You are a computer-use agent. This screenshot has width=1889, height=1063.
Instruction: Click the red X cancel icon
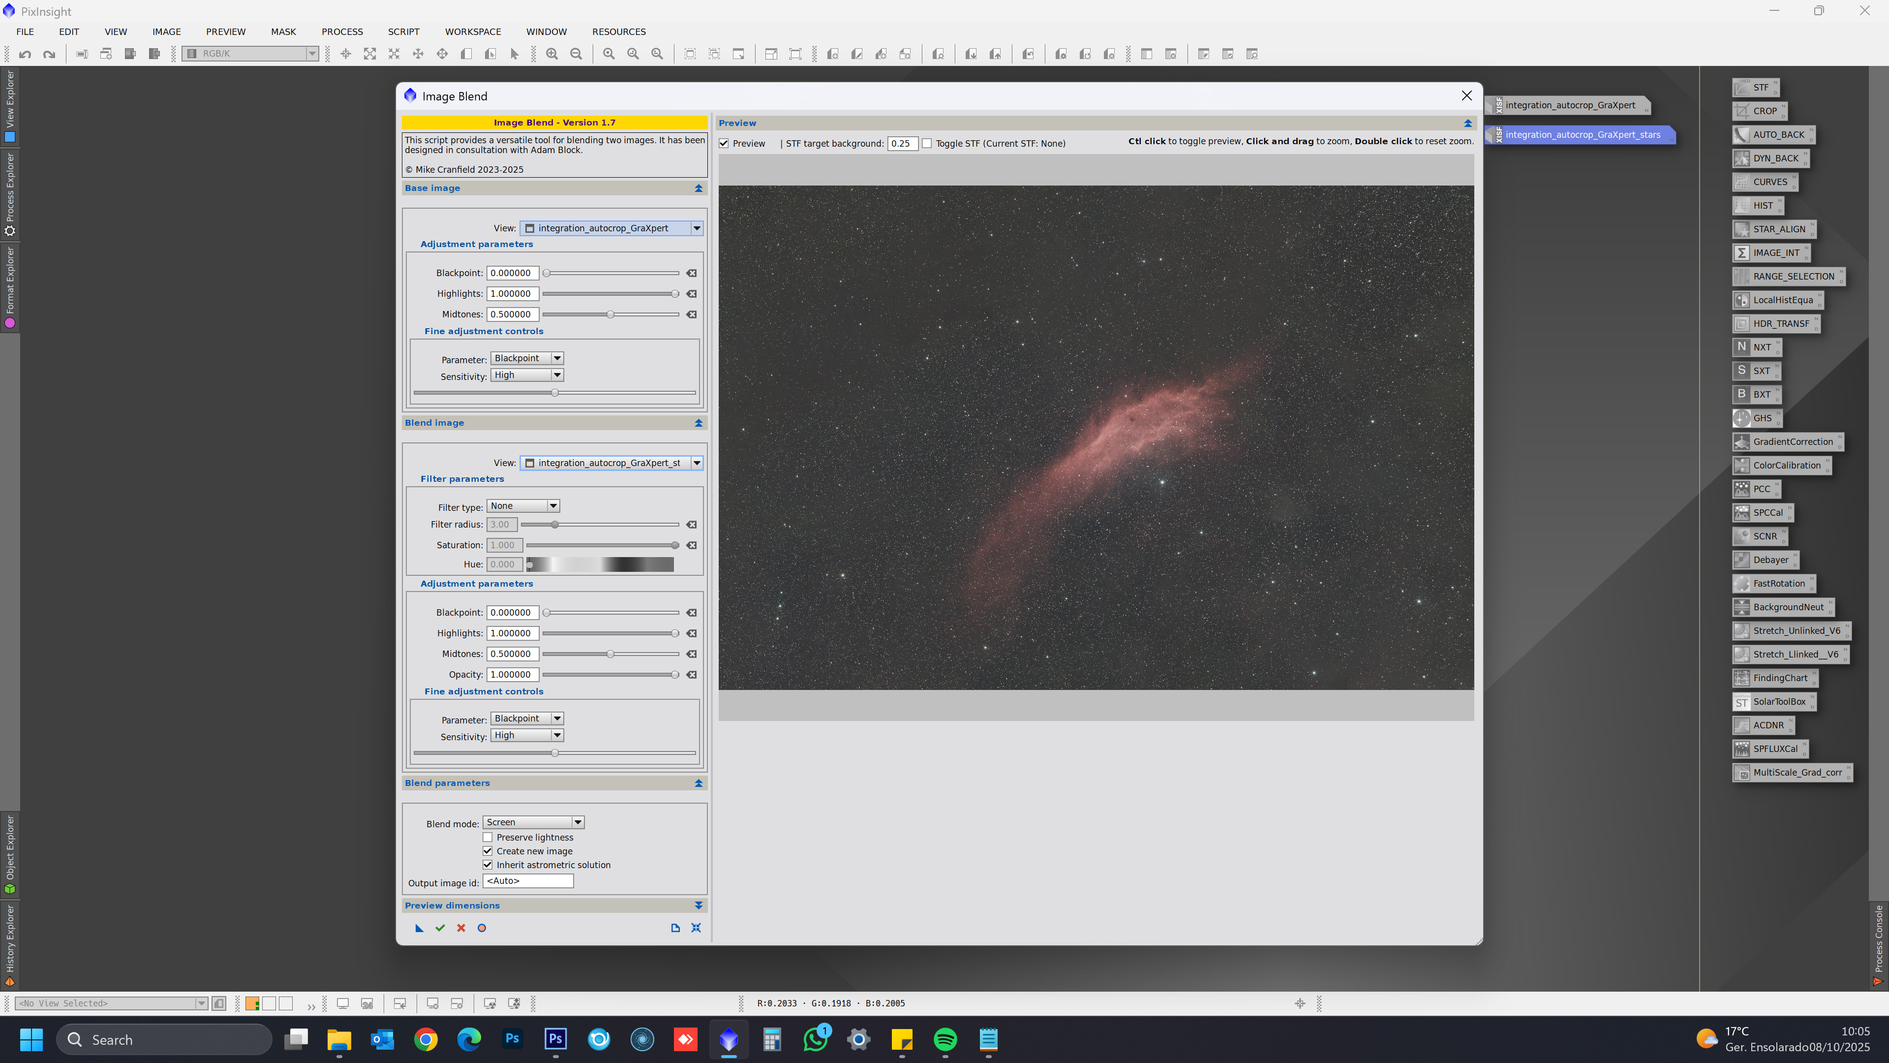pos(461,928)
